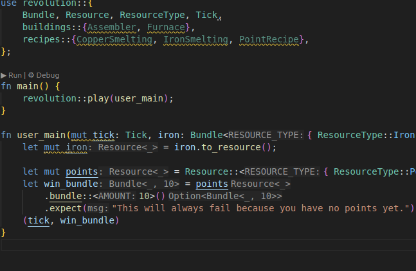Click the Debug code lens text

[x=48, y=75]
